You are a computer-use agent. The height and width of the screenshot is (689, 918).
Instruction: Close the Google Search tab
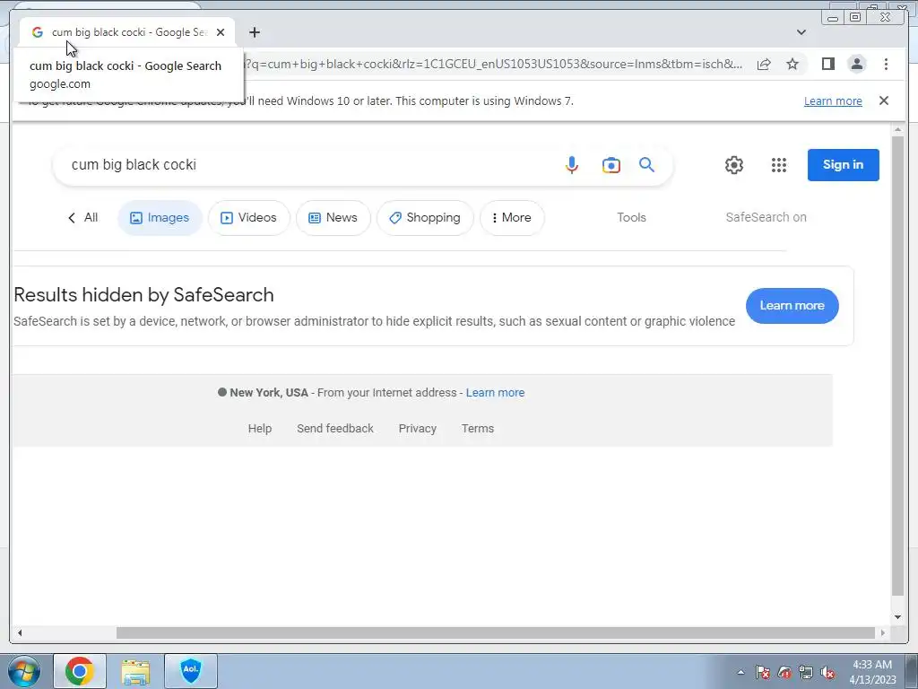pyautogui.click(x=221, y=32)
